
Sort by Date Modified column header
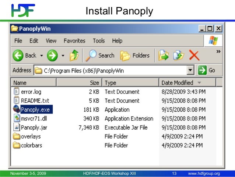(x=187, y=82)
